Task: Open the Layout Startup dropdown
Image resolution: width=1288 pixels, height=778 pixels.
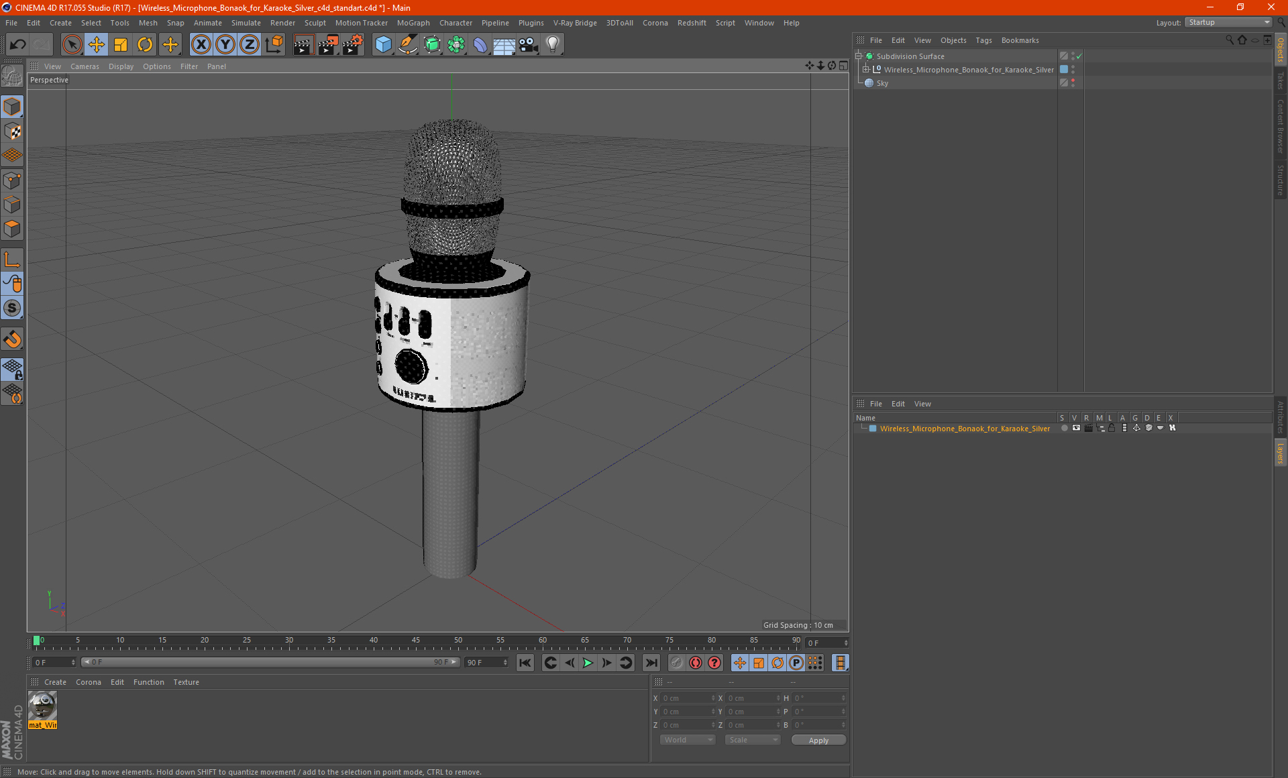Action: pos(1228,22)
